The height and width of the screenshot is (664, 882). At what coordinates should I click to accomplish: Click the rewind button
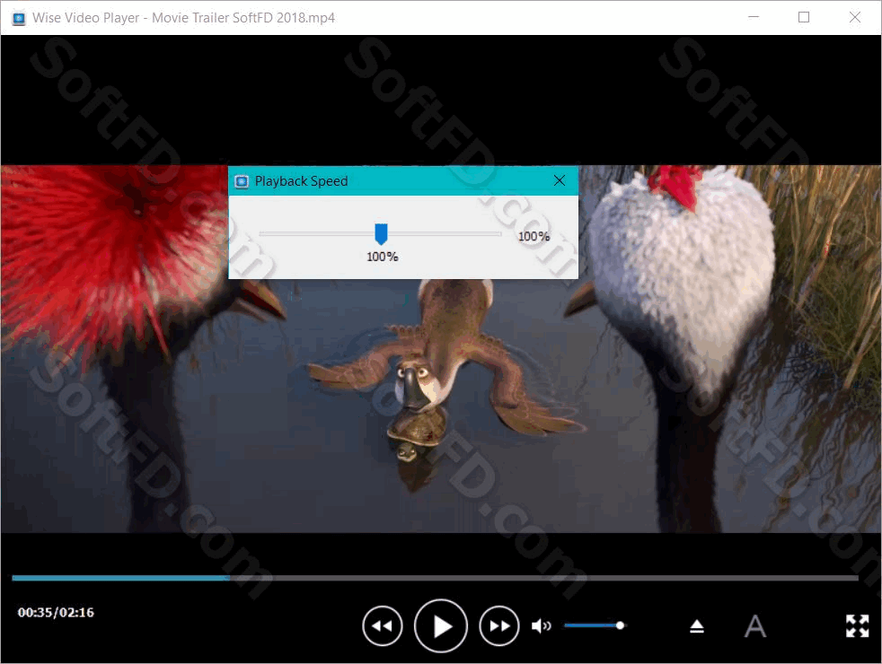click(x=383, y=625)
